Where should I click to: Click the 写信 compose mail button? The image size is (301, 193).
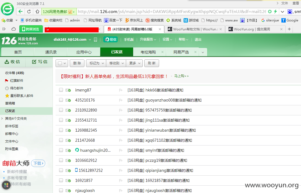(39, 62)
